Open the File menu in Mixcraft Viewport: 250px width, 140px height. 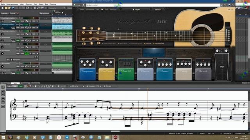(3, 4)
